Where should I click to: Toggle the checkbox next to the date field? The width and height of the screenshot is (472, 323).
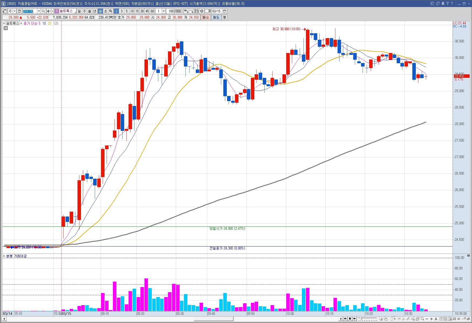[207, 11]
